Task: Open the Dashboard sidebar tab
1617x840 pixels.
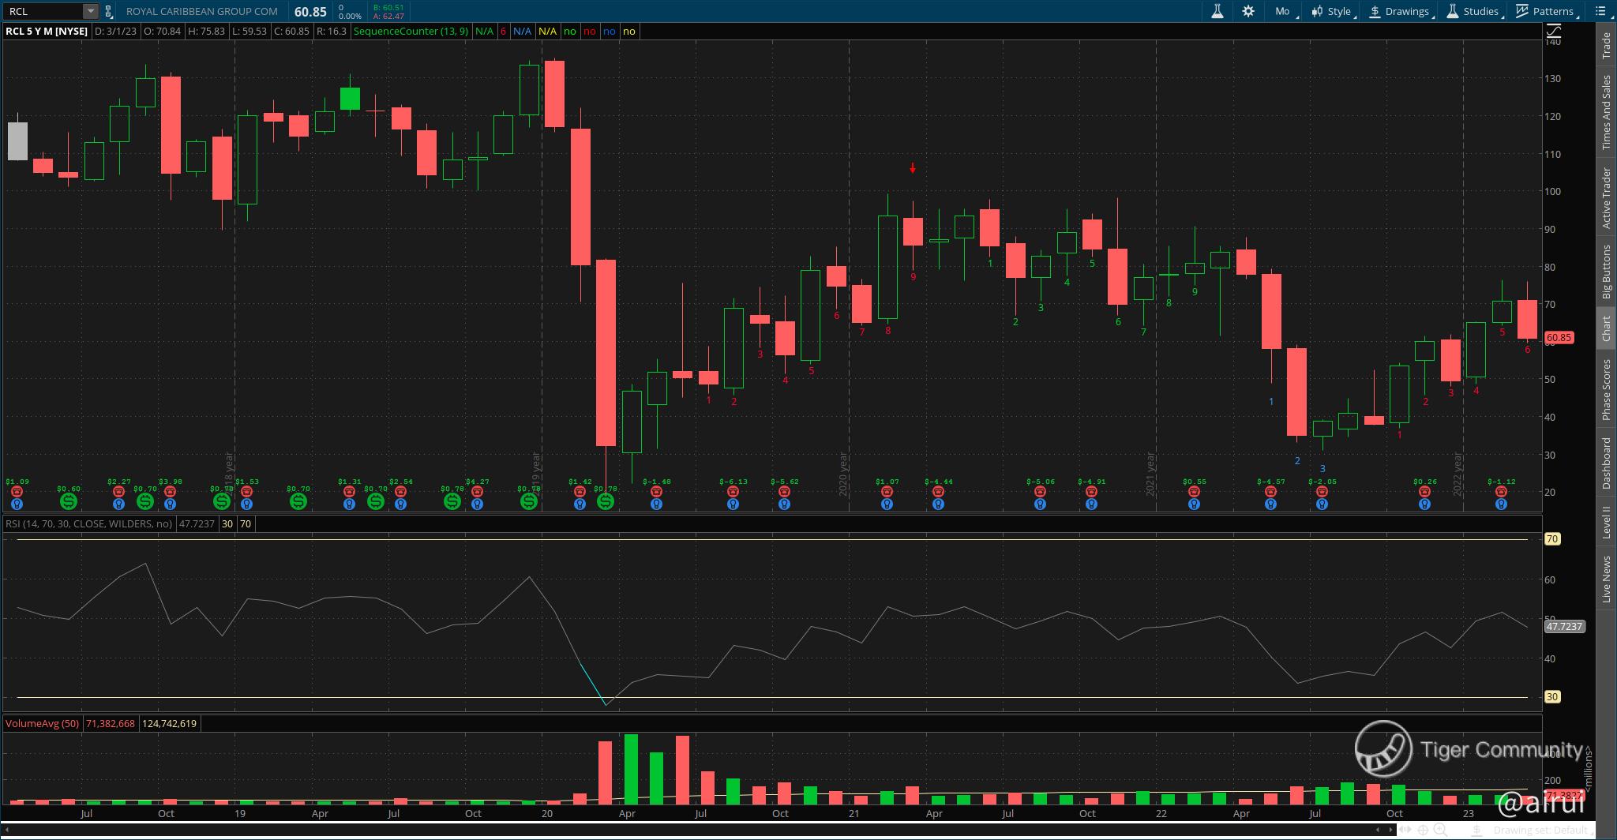Action: pyautogui.click(x=1606, y=463)
